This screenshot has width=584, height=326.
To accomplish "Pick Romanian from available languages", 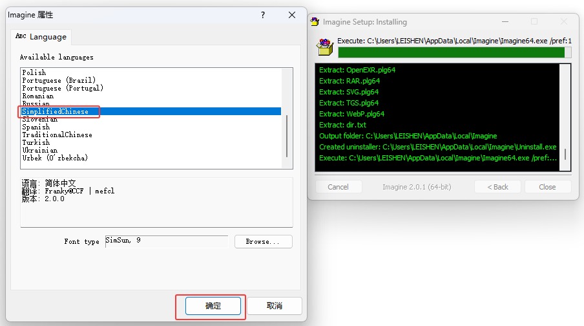I will tap(38, 96).
